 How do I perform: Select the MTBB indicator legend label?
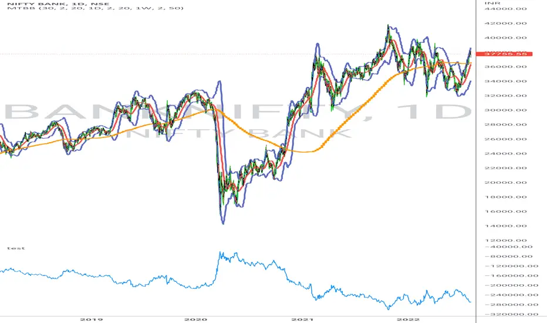coord(95,8)
